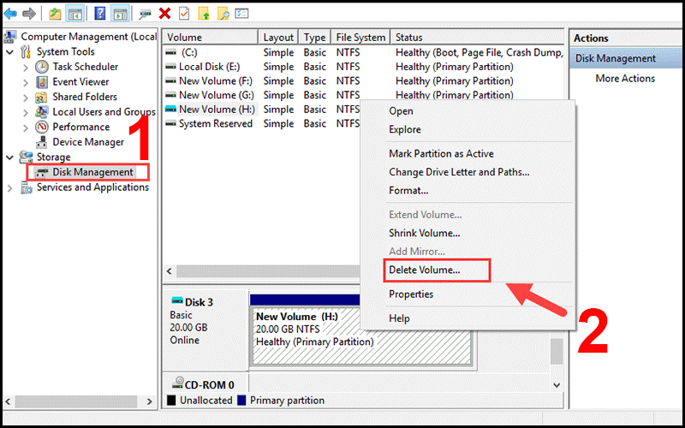The width and height of the screenshot is (685, 428).
Task: Open Device Manager from the tree
Action: pyautogui.click(x=87, y=142)
